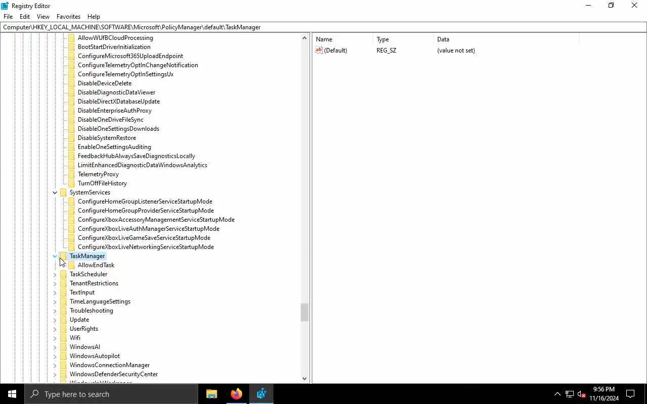Click the Name column header
This screenshot has width=647, height=404.
343,39
